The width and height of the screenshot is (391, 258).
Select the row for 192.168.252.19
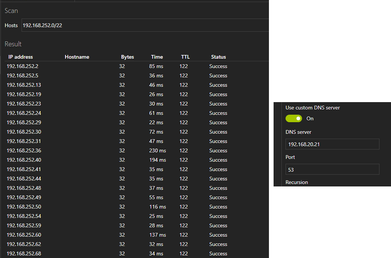pyautogui.click(x=136, y=94)
